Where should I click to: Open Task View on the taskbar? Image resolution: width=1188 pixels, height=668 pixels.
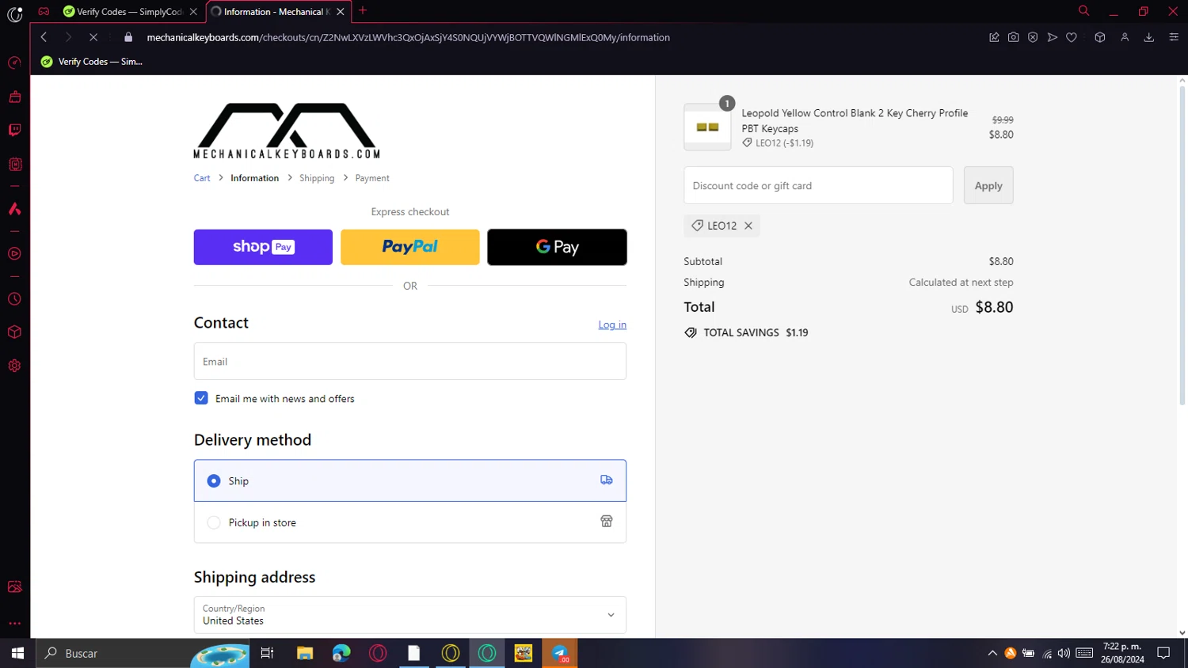267,653
